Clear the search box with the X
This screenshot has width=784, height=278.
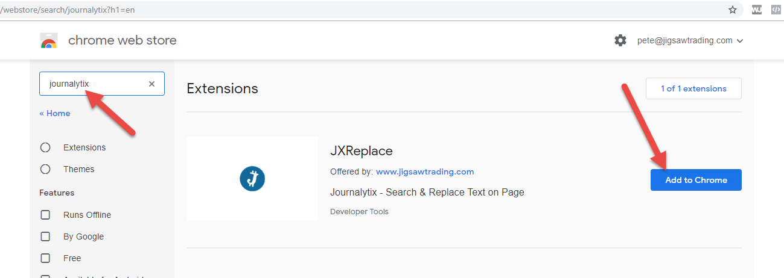(151, 84)
